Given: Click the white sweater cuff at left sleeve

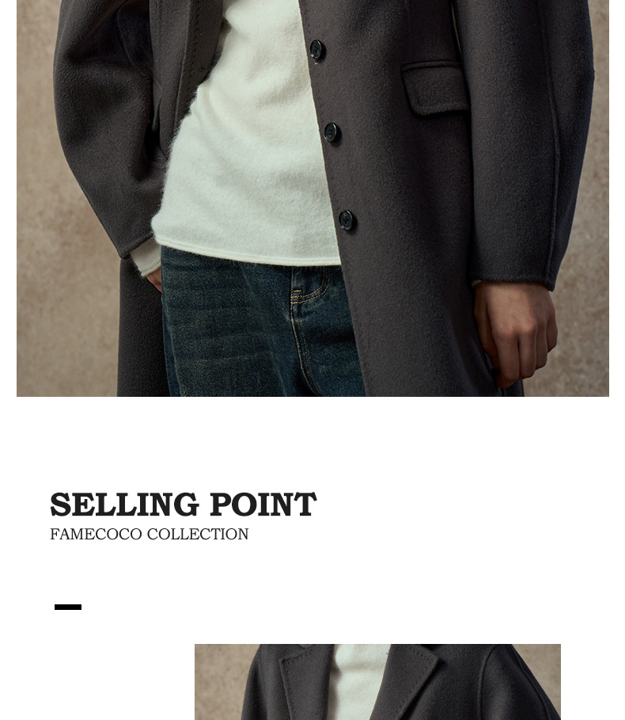Looking at the screenshot, I should point(146,257).
